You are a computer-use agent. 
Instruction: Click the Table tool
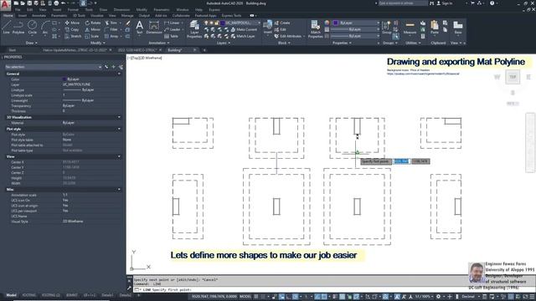(171, 36)
